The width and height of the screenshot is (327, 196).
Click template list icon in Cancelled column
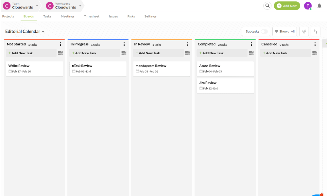click(315, 53)
